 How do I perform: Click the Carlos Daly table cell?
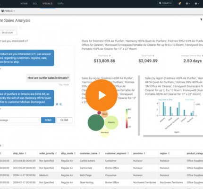coord(86,168)
